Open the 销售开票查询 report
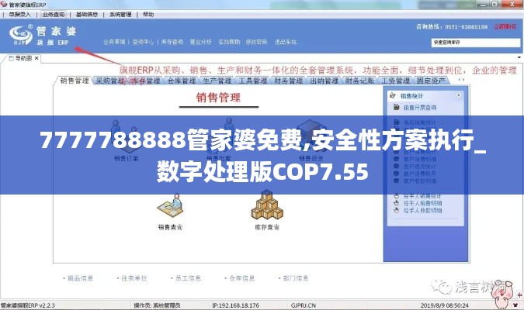Viewport: 524px width, 310px height. pos(420,108)
